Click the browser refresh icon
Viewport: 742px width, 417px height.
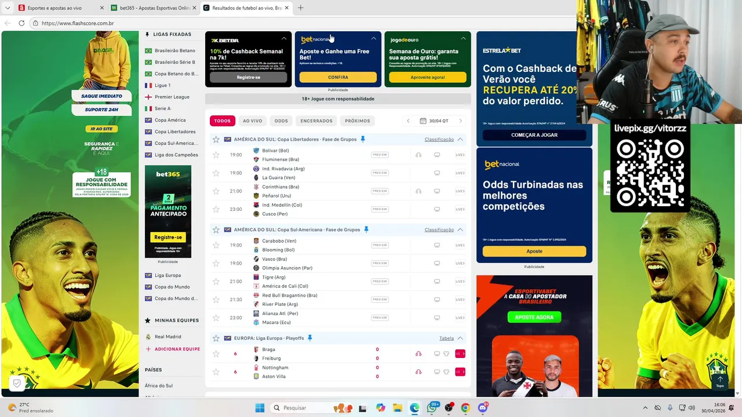coord(21,23)
